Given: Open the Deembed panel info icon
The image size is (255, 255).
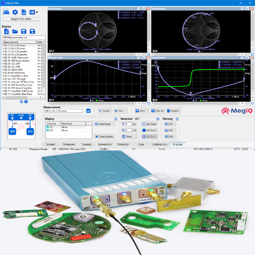Looking at the screenshot, I should coord(158,119).
